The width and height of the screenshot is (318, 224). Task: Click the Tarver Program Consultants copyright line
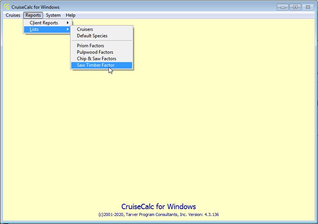coord(158,214)
